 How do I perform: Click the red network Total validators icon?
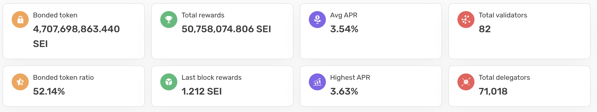click(466, 20)
